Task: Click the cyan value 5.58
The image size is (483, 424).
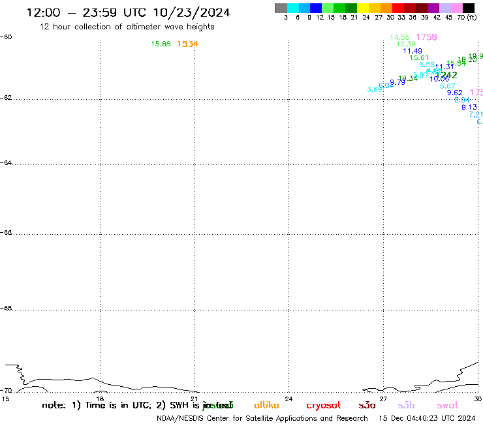Action: pos(427,65)
